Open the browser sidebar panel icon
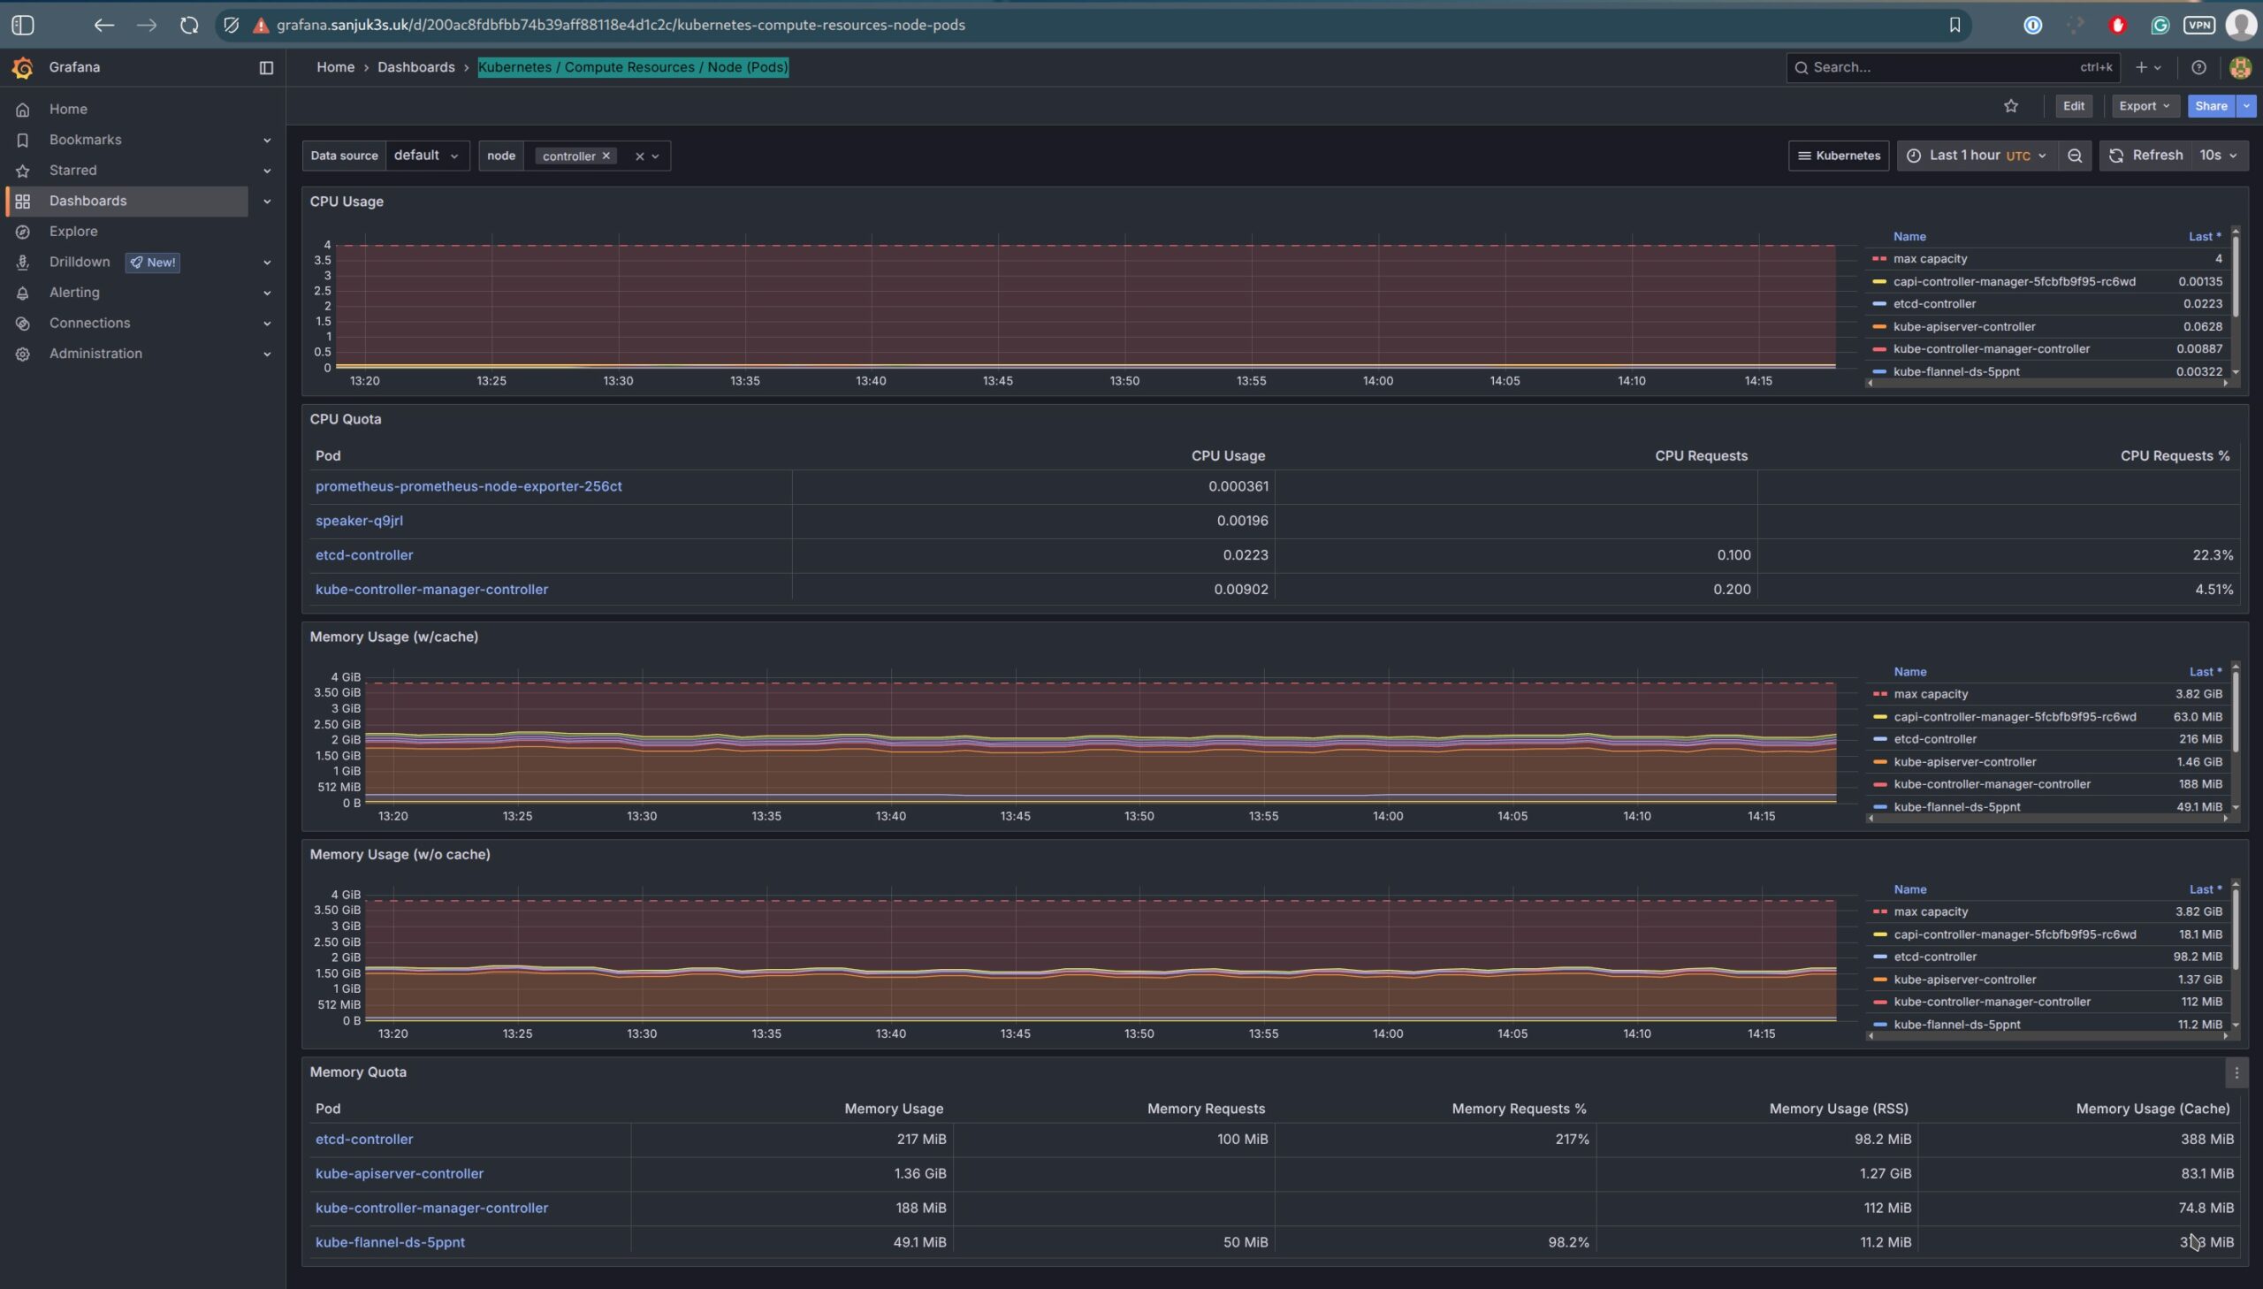Image resolution: width=2263 pixels, height=1289 pixels. tap(23, 25)
